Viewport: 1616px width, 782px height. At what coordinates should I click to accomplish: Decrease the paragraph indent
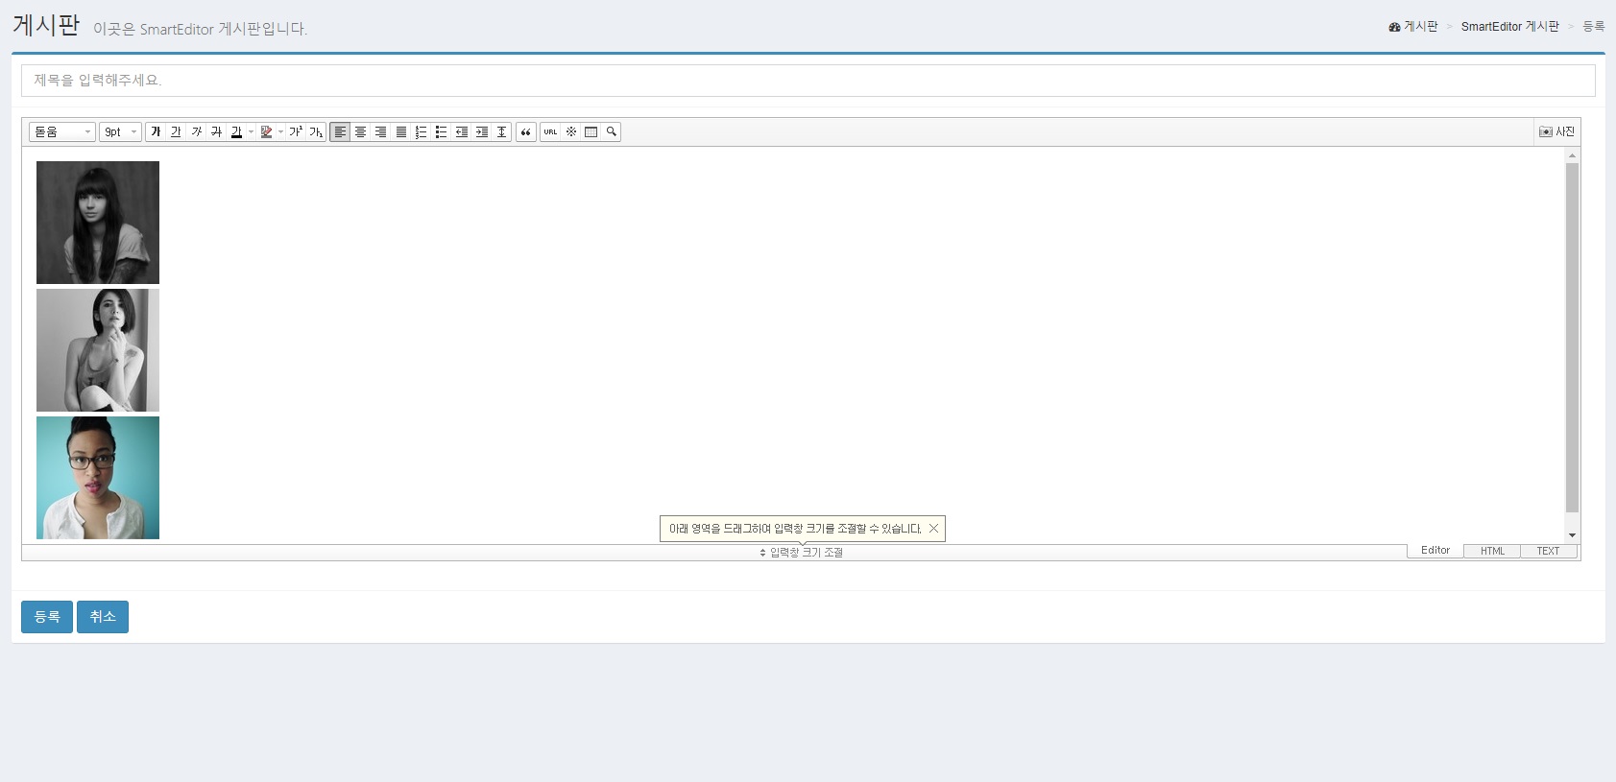(x=461, y=131)
